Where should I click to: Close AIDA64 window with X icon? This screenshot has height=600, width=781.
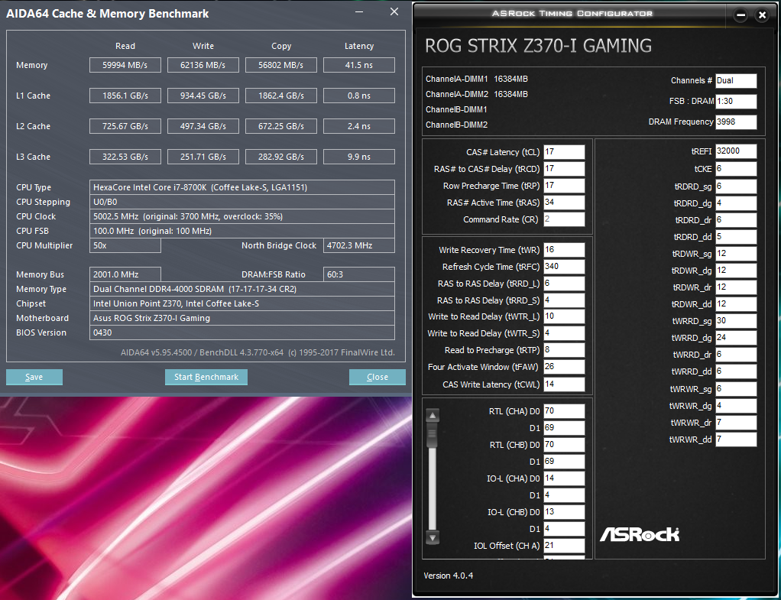click(394, 11)
